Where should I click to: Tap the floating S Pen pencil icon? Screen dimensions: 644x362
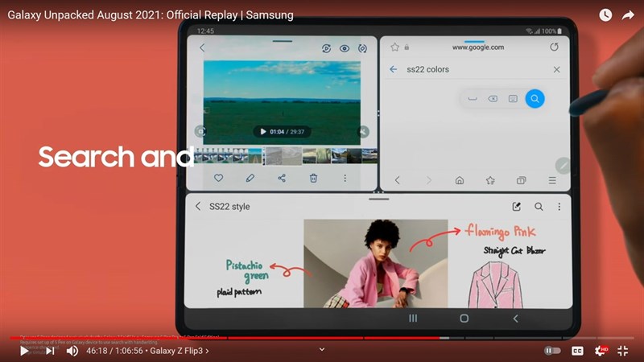[562, 166]
